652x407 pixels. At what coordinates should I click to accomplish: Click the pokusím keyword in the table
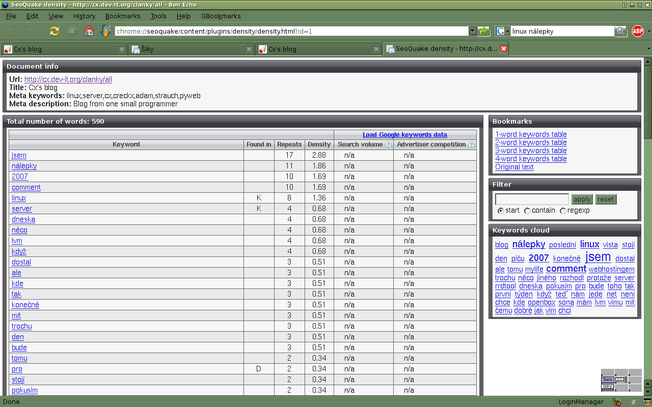coord(24,390)
